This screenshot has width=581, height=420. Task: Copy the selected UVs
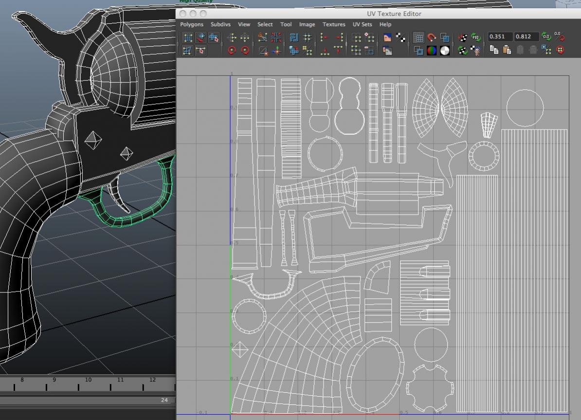tap(493, 50)
